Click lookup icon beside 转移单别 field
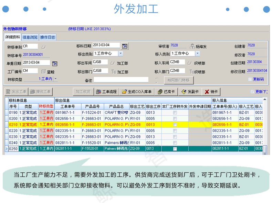Image resolution: width=272 pixels, height=203 pixels. coord(43,47)
